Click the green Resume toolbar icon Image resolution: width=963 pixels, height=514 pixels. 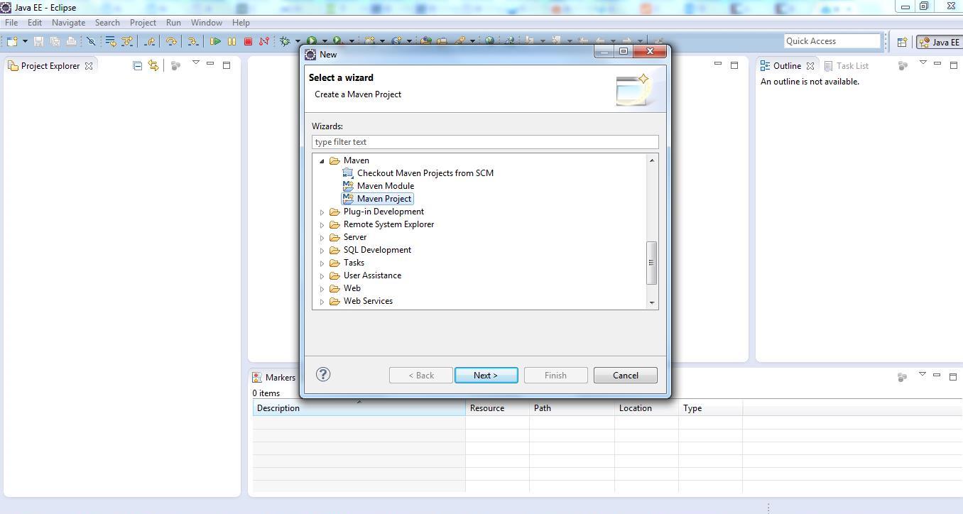[215, 41]
